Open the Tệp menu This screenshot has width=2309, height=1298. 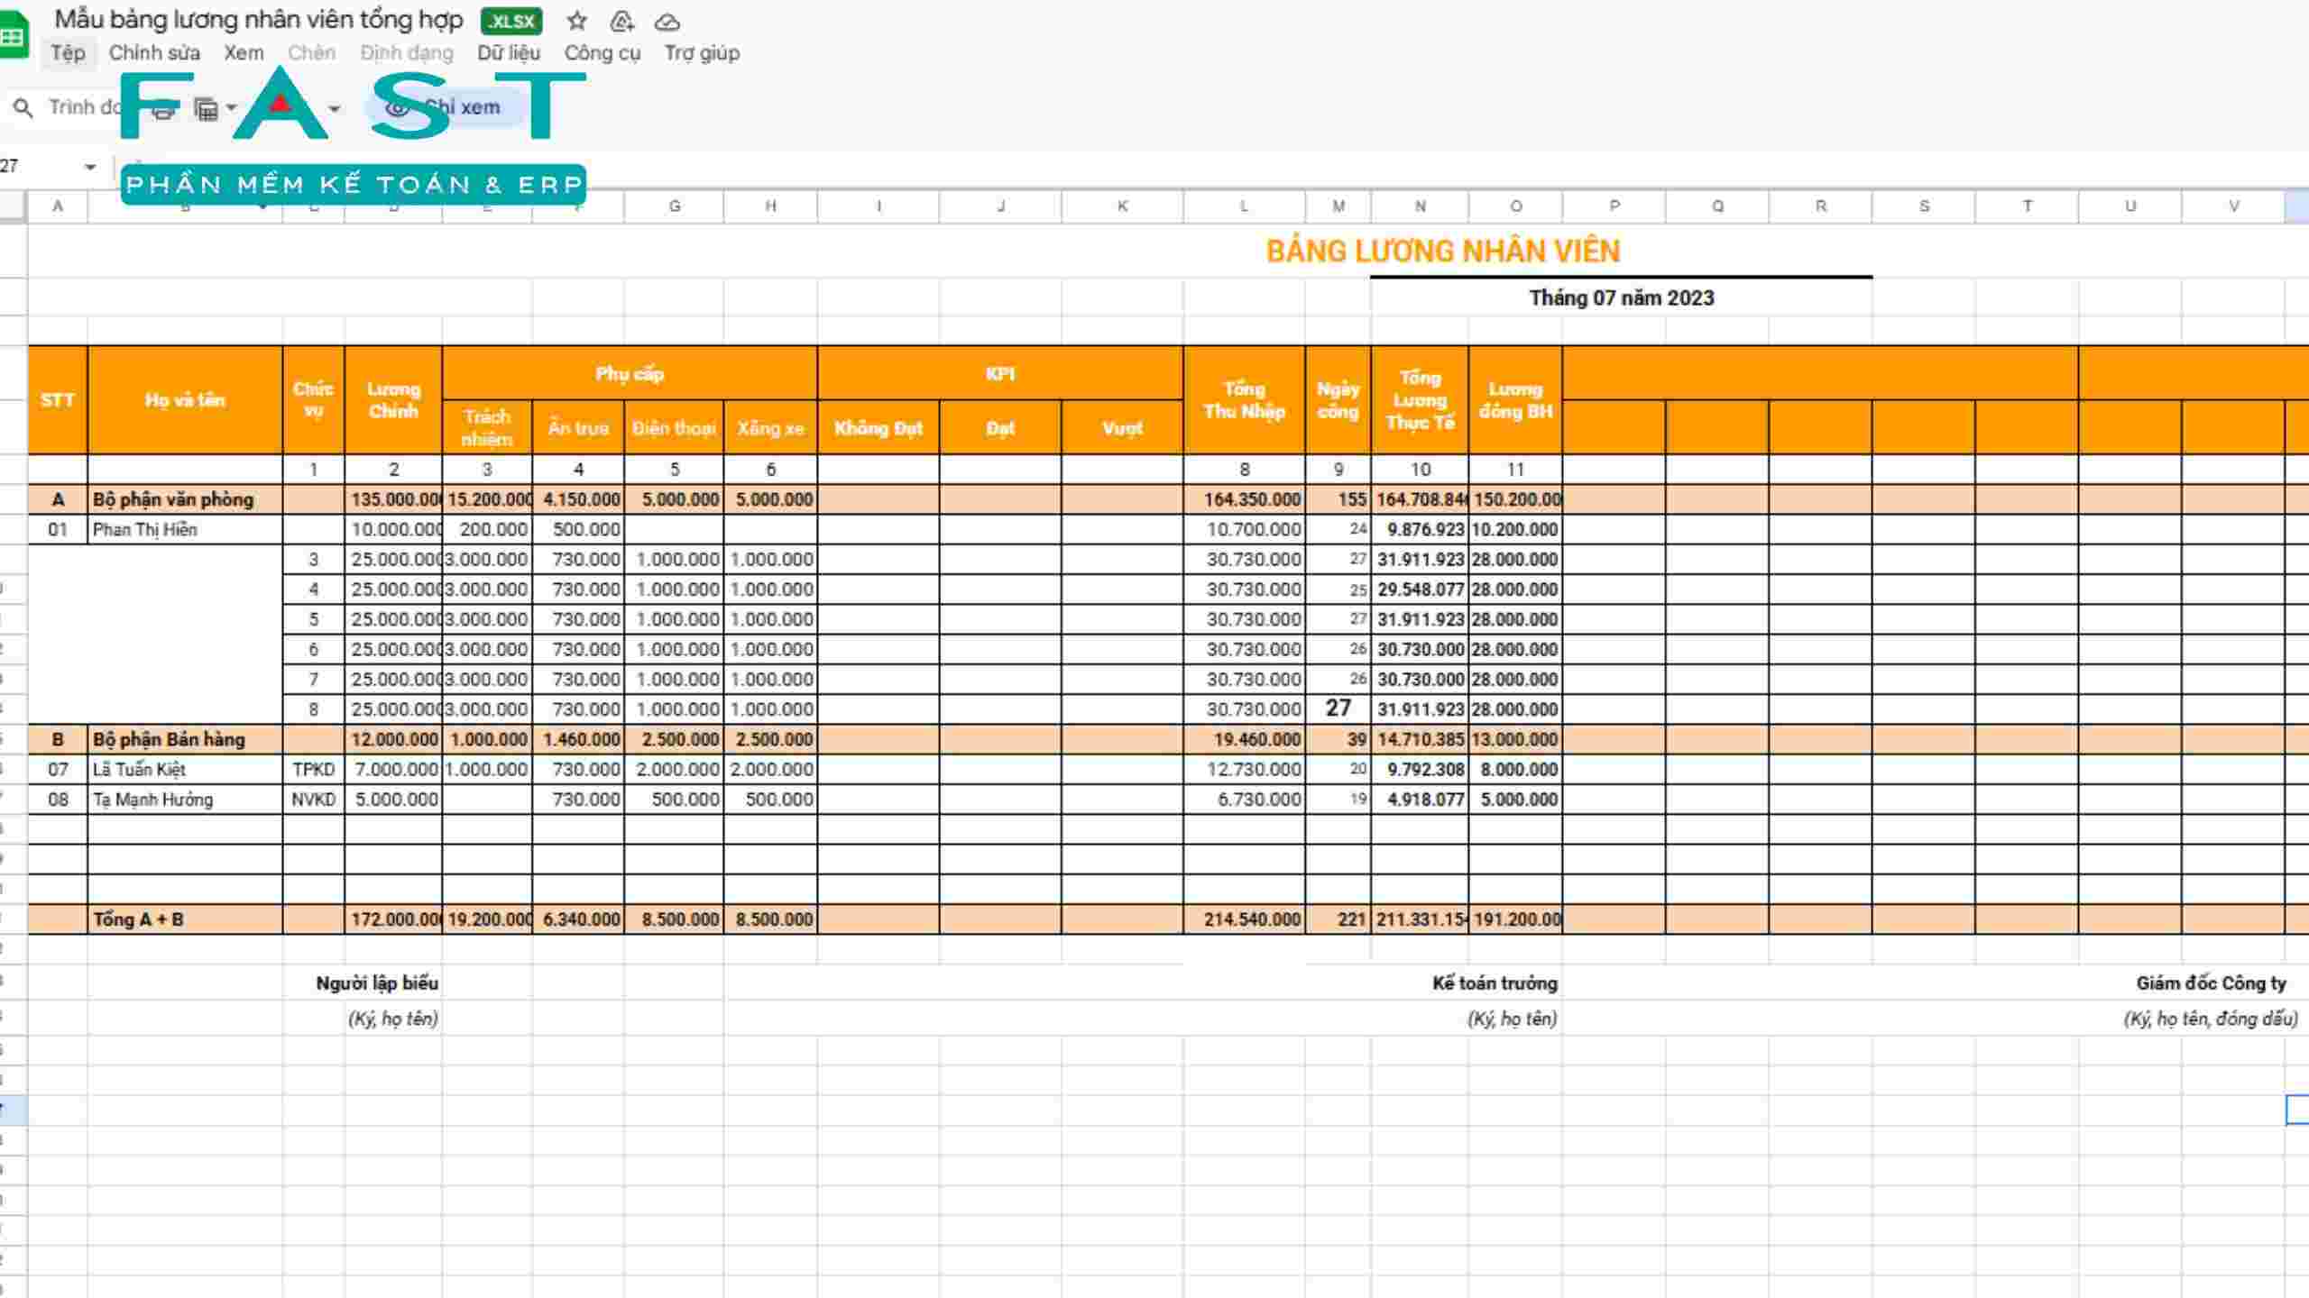click(x=68, y=53)
